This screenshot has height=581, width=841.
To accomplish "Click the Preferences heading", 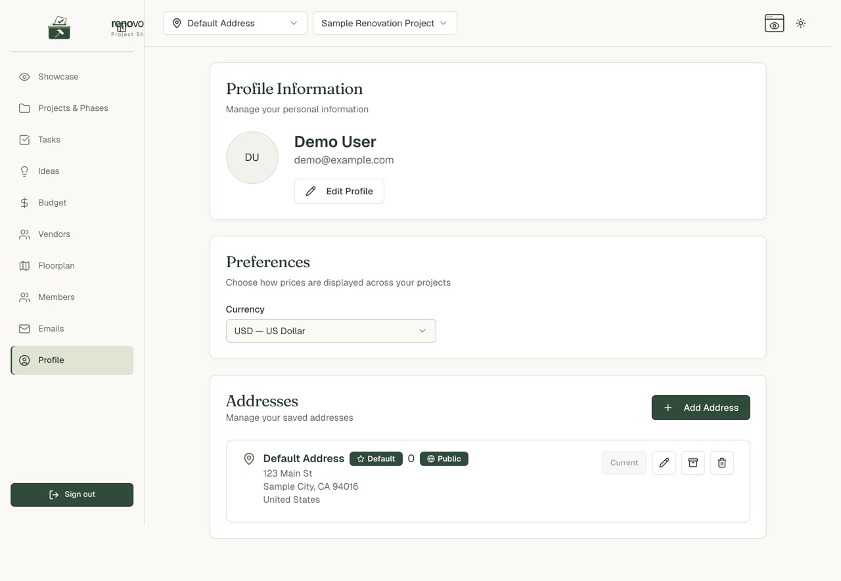I will pos(268,262).
